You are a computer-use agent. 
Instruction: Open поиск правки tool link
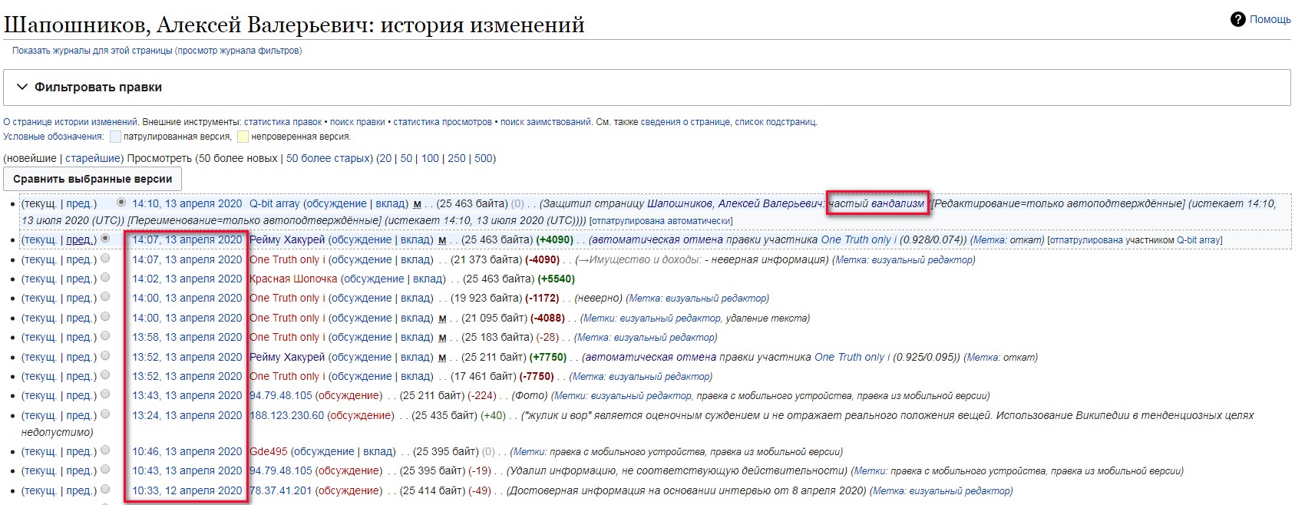(x=358, y=122)
